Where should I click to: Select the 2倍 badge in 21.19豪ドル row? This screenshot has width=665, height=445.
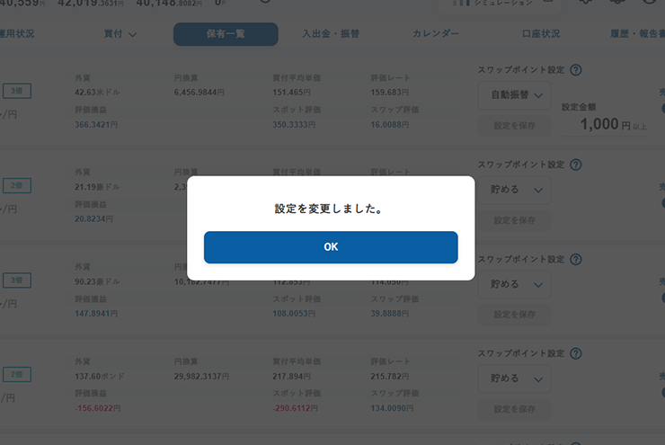(x=17, y=185)
